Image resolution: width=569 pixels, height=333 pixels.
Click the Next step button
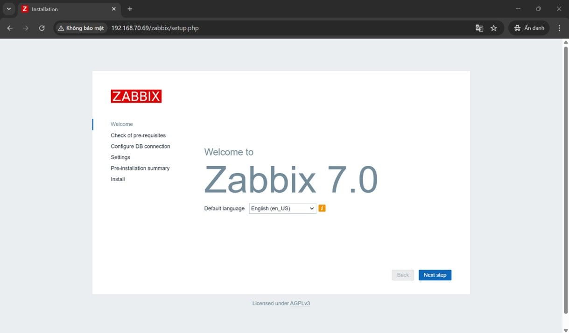point(435,275)
